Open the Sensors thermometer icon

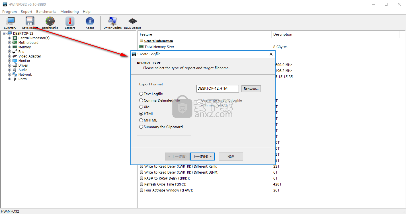tap(70, 21)
